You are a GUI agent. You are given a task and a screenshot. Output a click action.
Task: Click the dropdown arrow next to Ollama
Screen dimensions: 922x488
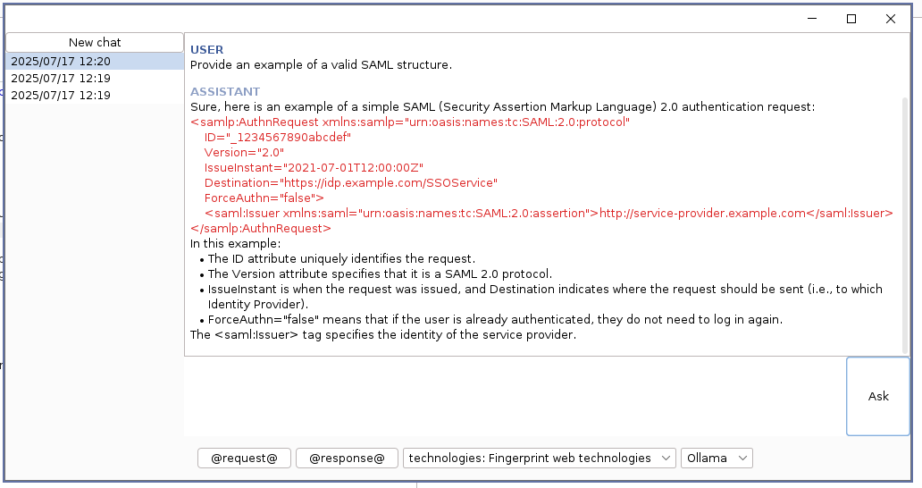click(742, 458)
